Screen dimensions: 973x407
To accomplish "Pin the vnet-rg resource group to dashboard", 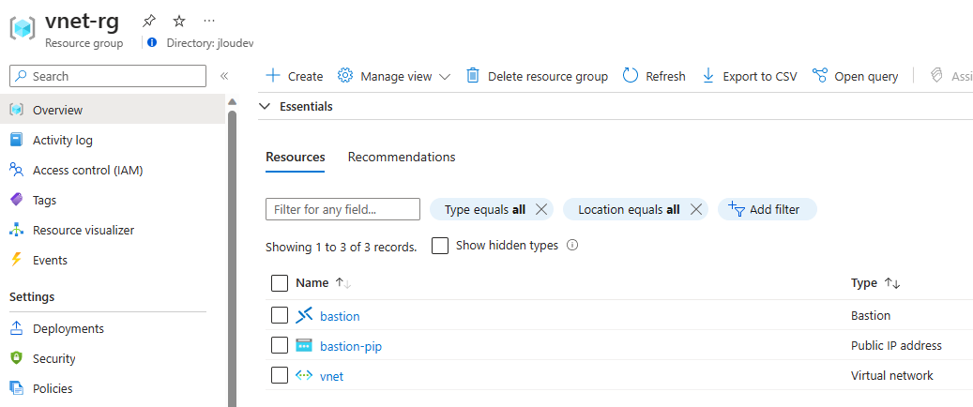I will click(148, 21).
